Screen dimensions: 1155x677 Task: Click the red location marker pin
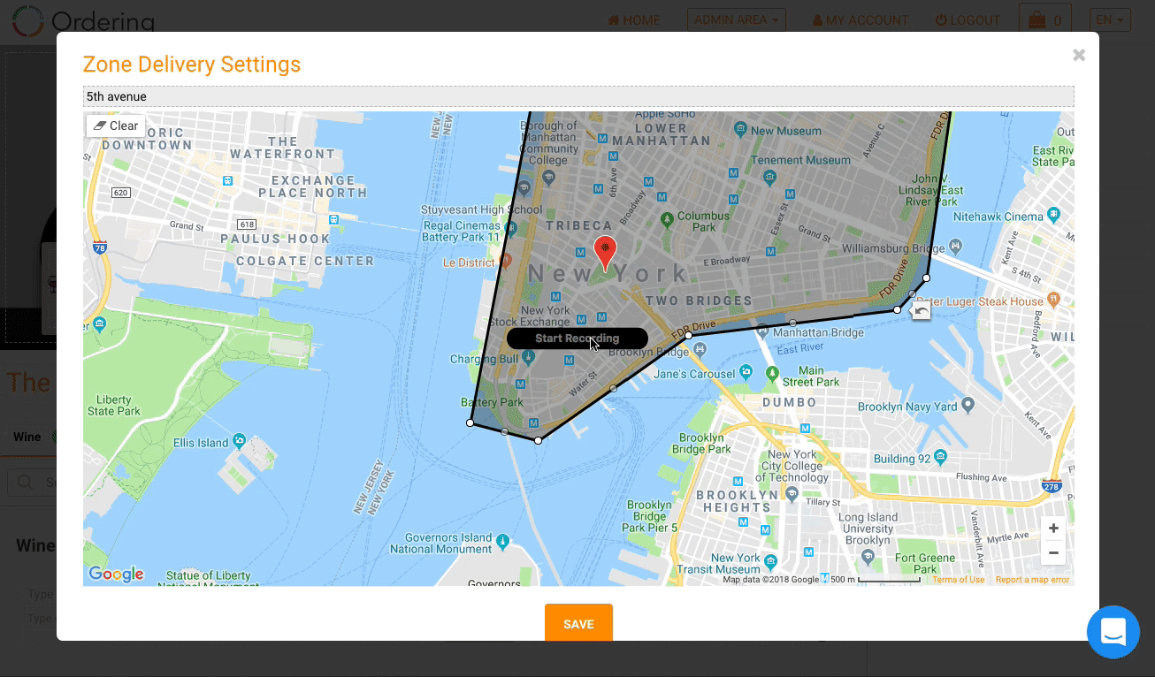click(x=605, y=253)
